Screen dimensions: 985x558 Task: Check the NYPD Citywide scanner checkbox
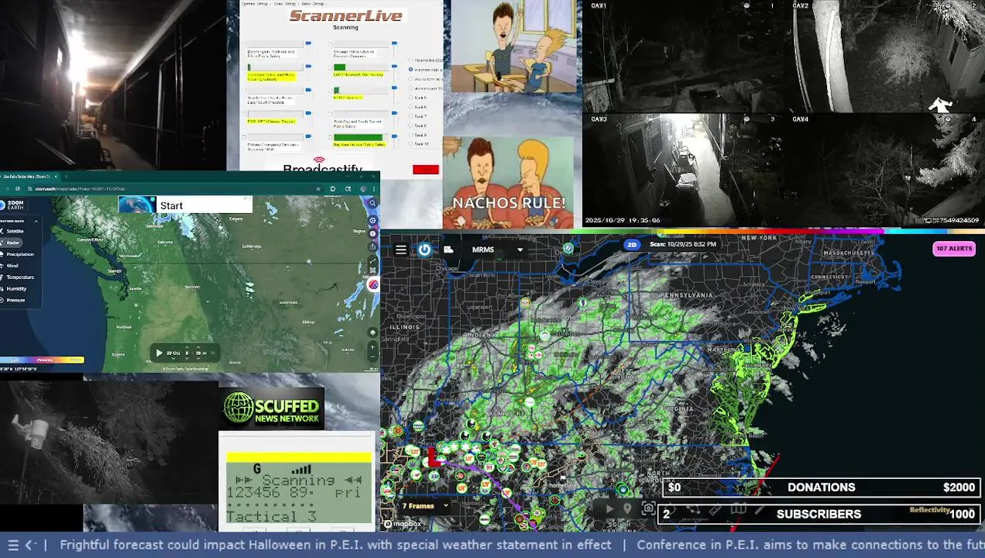click(331, 91)
